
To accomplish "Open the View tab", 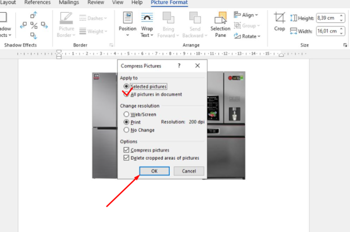I will click(118, 3).
